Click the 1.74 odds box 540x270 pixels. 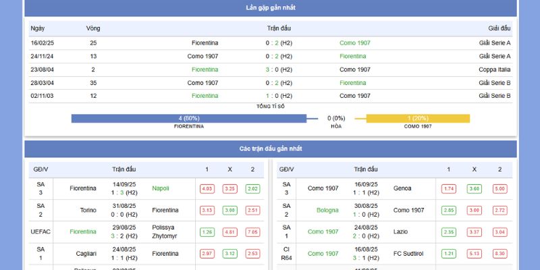448,189
